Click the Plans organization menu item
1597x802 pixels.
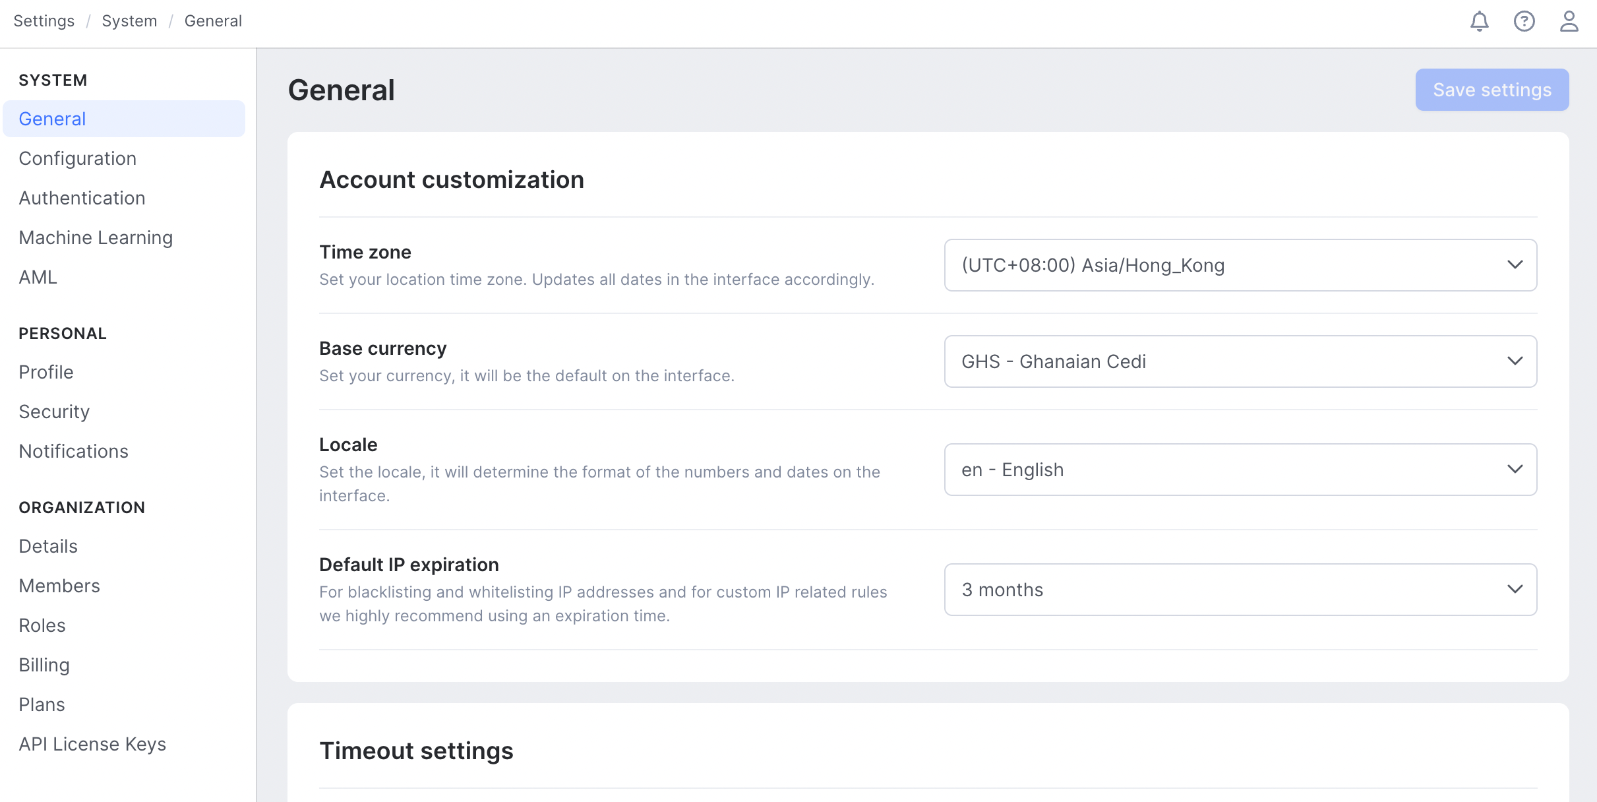pyautogui.click(x=42, y=704)
